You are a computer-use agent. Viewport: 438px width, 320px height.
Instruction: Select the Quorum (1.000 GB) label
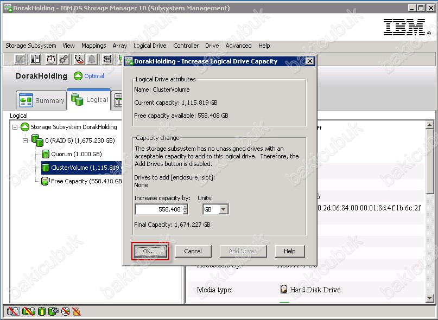pyautogui.click(x=77, y=154)
